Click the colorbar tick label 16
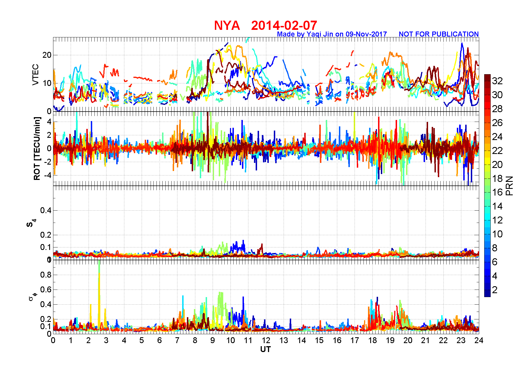 click(497, 192)
